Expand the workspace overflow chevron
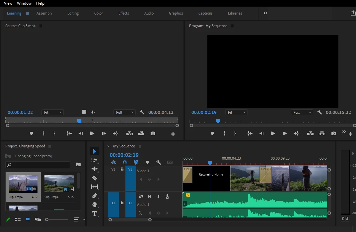 pyautogui.click(x=265, y=13)
